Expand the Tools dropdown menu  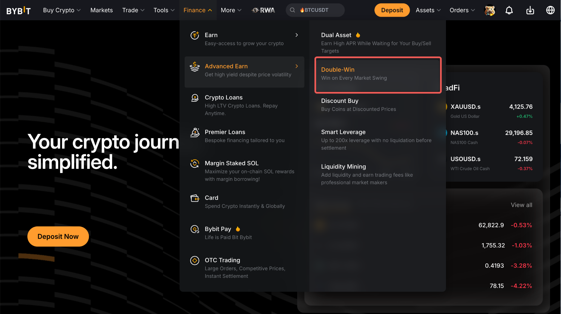164,10
